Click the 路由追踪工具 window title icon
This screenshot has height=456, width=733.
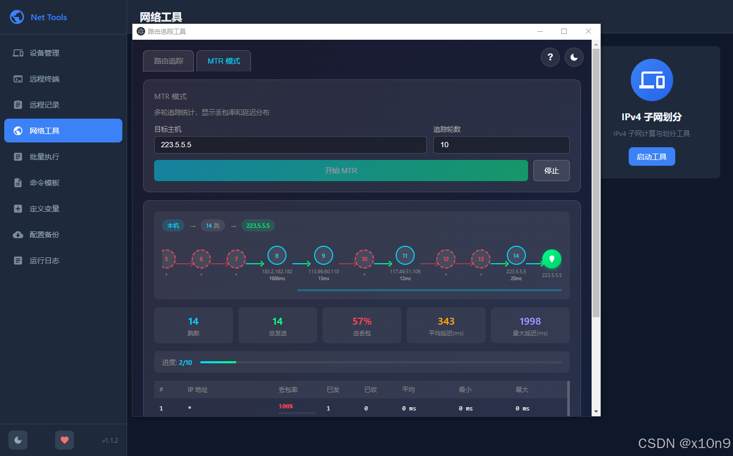coord(141,31)
